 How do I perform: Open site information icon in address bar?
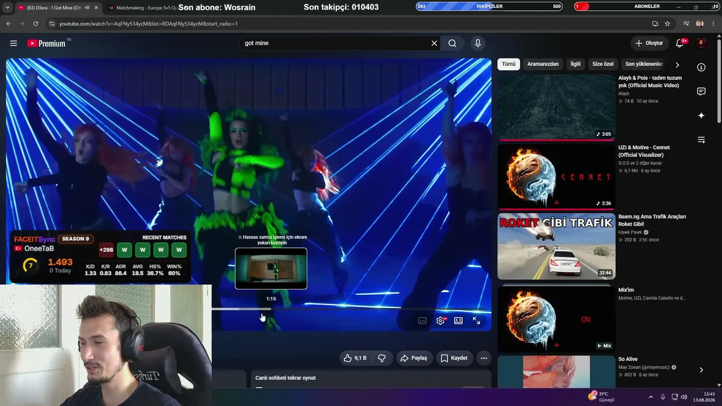pos(52,24)
